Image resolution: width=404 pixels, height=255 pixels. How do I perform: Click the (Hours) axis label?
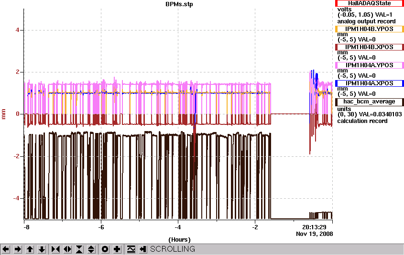click(179, 240)
